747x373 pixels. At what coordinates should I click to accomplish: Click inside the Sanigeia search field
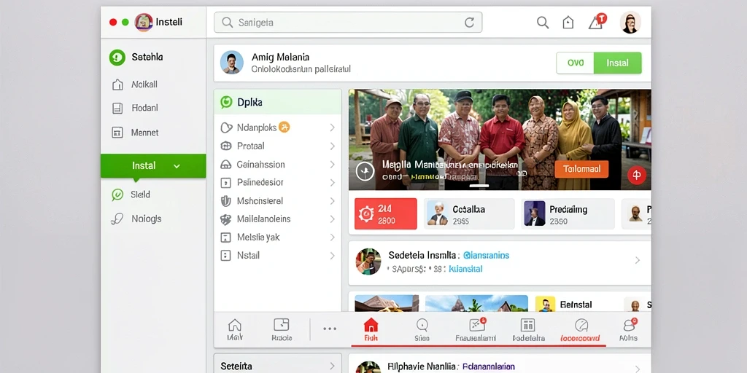[x=348, y=23]
